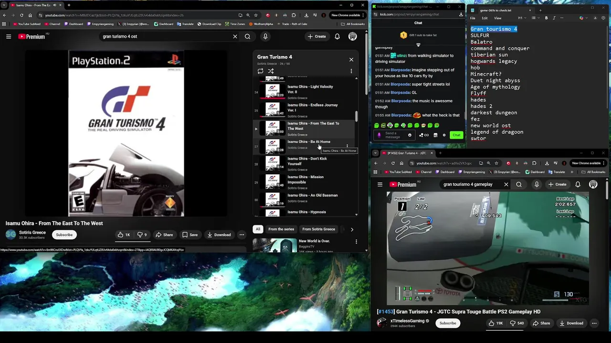Add a new tab in Notepad
The height and width of the screenshot is (343, 611).
pos(540,10)
